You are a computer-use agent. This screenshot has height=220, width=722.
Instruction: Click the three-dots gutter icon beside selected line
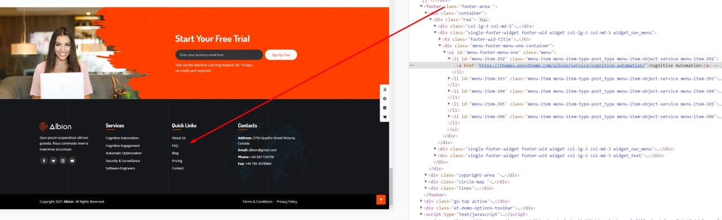(x=412, y=65)
